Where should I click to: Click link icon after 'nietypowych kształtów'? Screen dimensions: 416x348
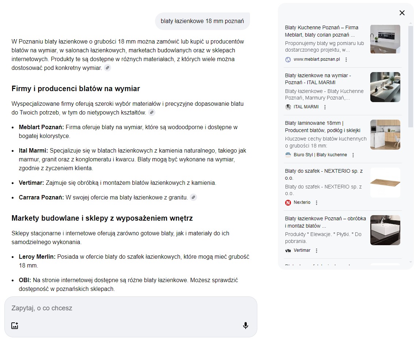[x=152, y=112]
